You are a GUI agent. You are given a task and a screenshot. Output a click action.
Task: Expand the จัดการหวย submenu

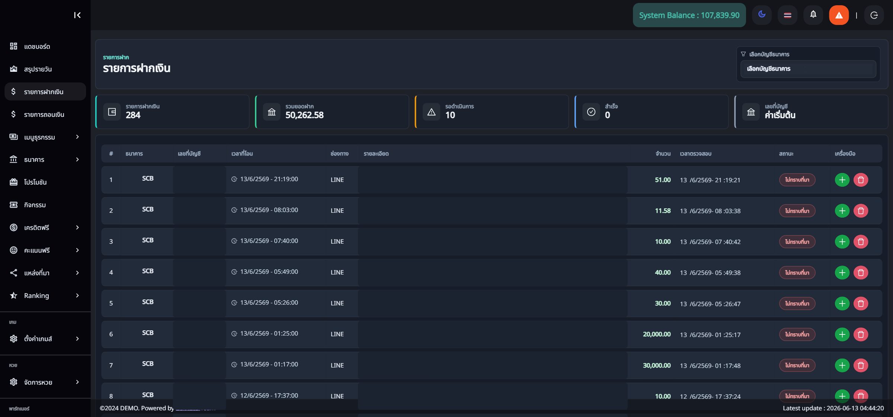pos(45,382)
